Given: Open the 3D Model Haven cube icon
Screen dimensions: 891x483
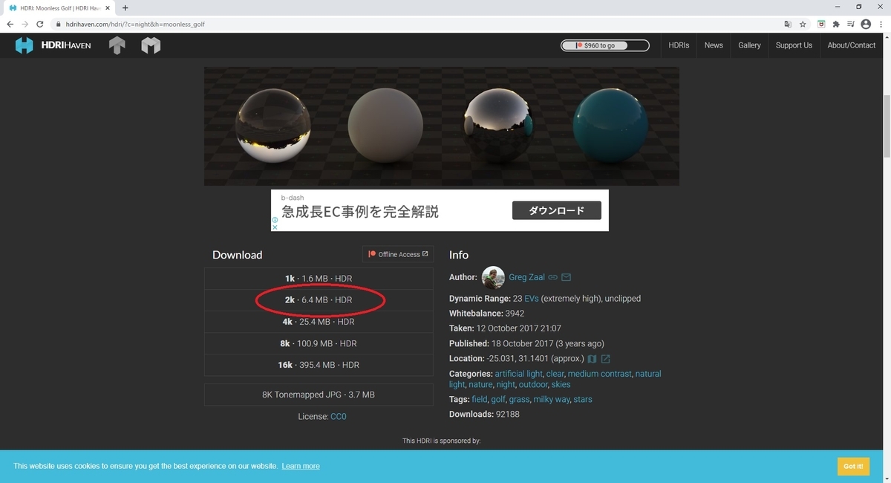Looking at the screenshot, I should pos(151,45).
